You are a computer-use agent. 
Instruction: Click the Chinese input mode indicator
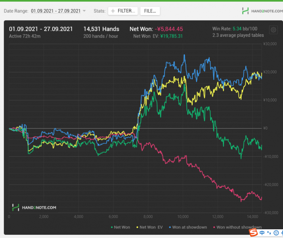click(x=262, y=233)
